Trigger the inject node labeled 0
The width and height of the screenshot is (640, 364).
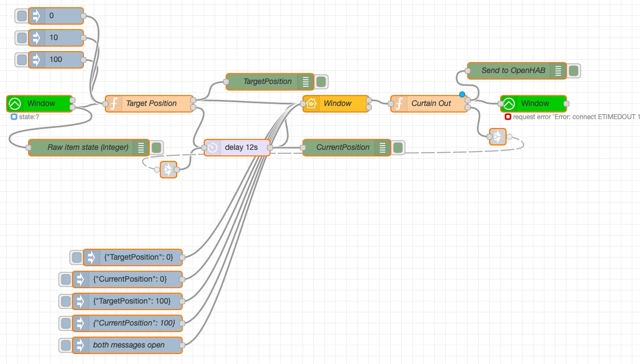tap(21, 16)
